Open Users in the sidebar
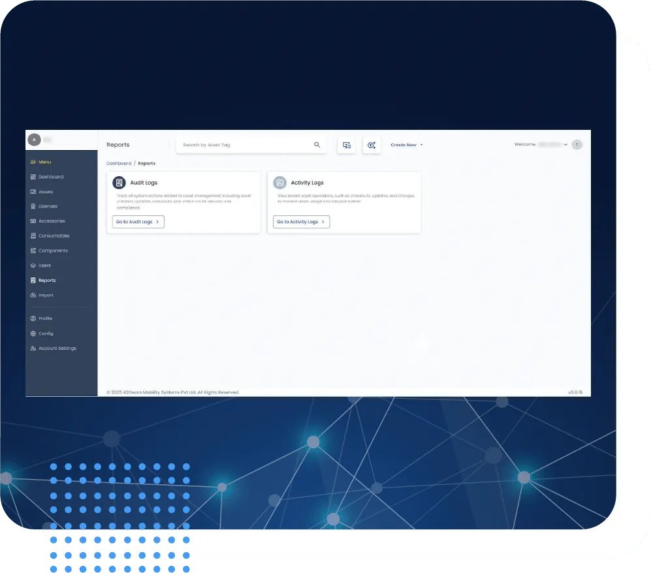The image size is (651, 573). coord(45,266)
